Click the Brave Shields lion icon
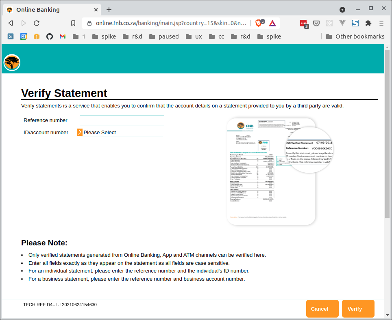 tap(259, 23)
